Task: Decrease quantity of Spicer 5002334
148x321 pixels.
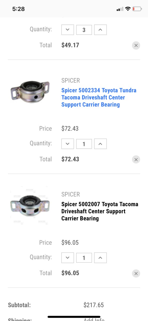Action: 68,144
